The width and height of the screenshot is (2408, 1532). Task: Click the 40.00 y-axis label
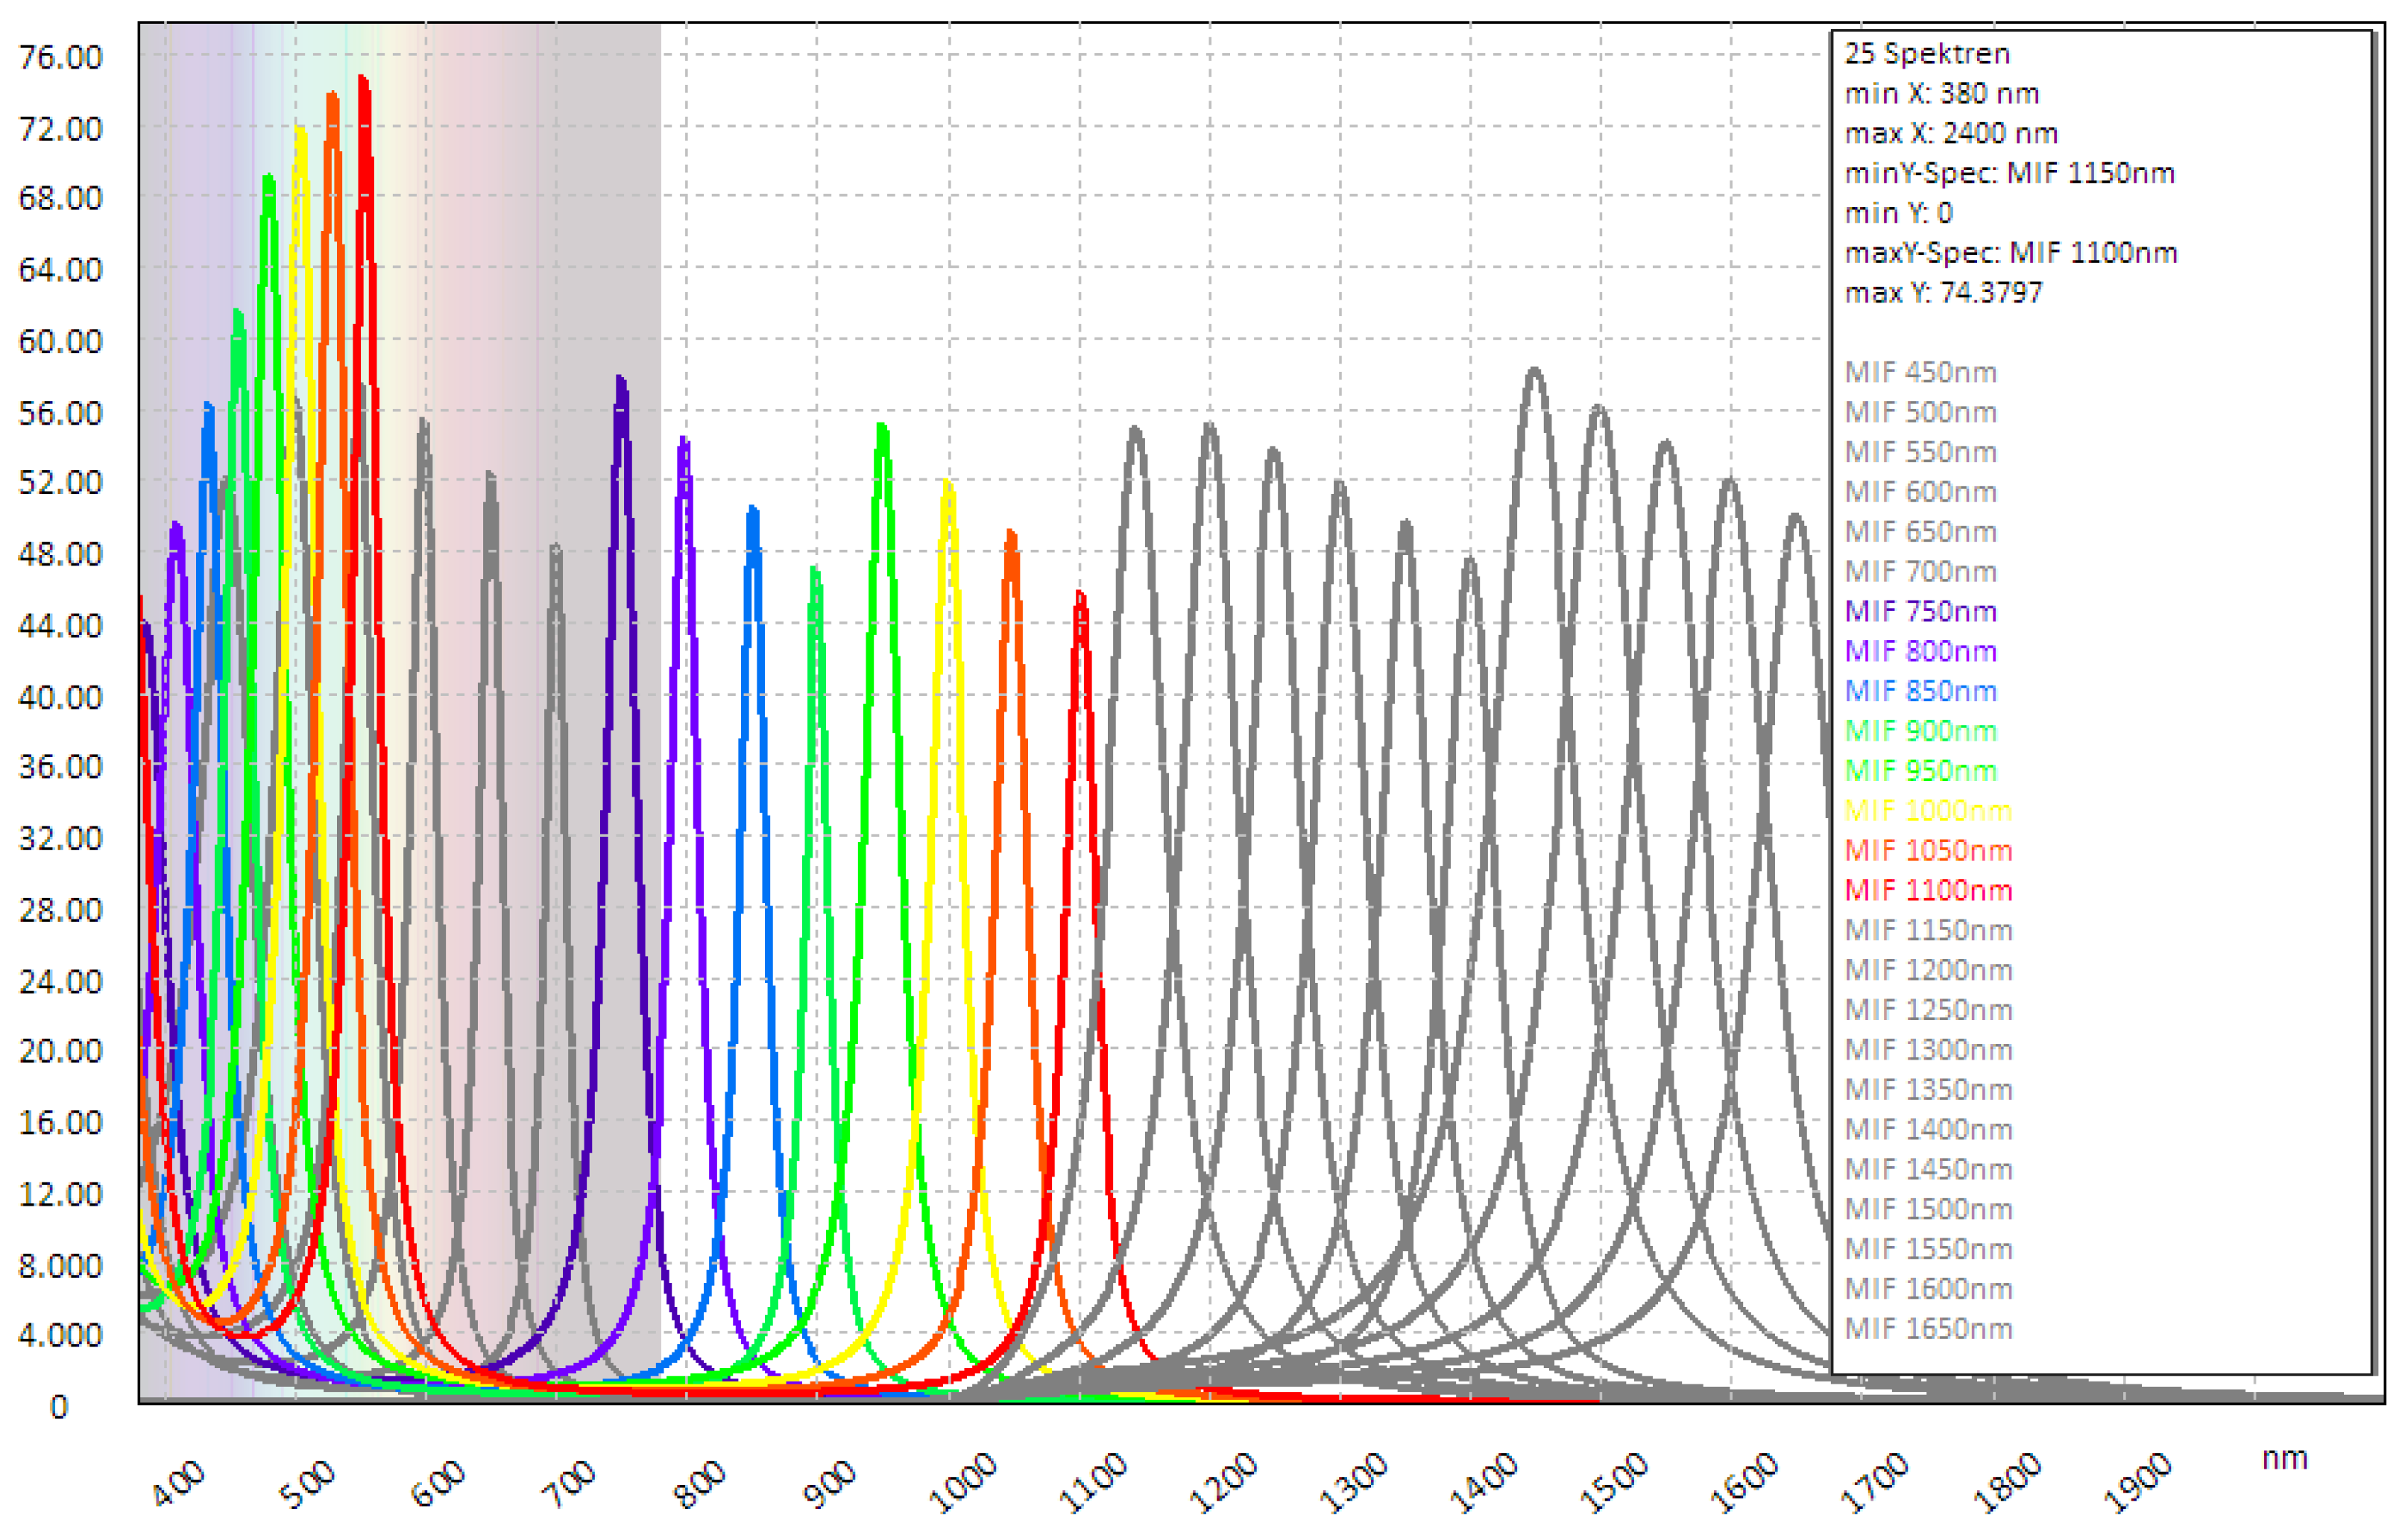click(x=60, y=697)
